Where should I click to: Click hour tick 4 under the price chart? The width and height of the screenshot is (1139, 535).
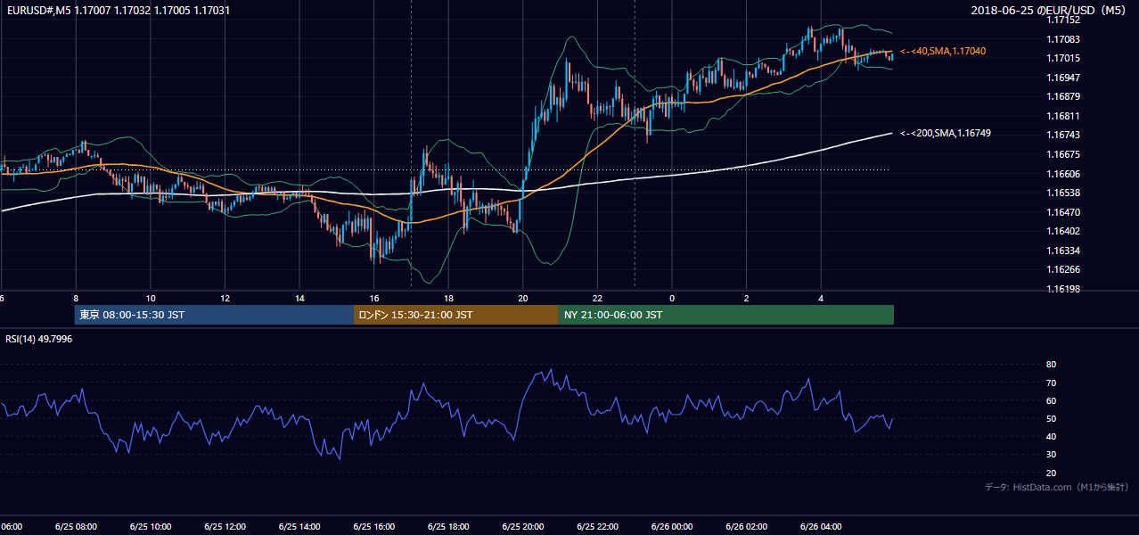822,299
